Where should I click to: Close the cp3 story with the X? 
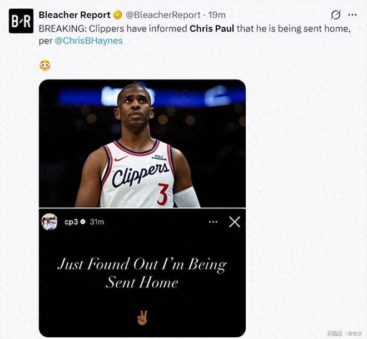click(x=235, y=222)
